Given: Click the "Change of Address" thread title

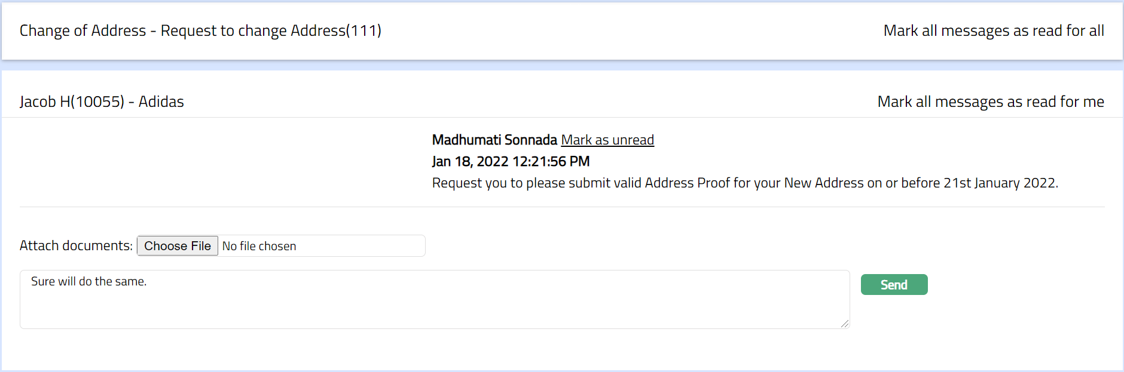Looking at the screenshot, I should (x=83, y=30).
